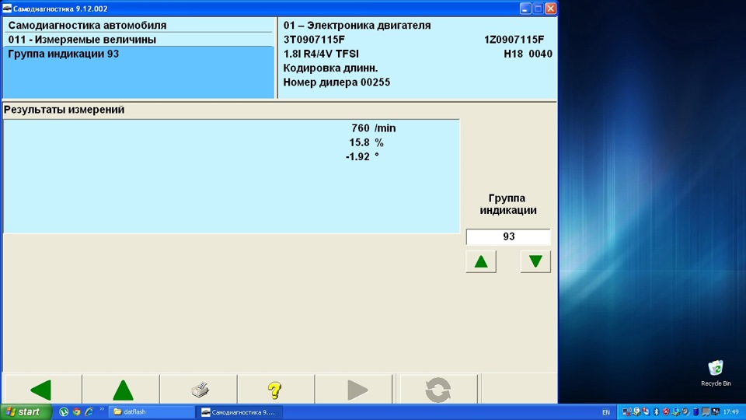Click the '-1.92 °' measurement value
The image size is (746, 420).
point(362,156)
